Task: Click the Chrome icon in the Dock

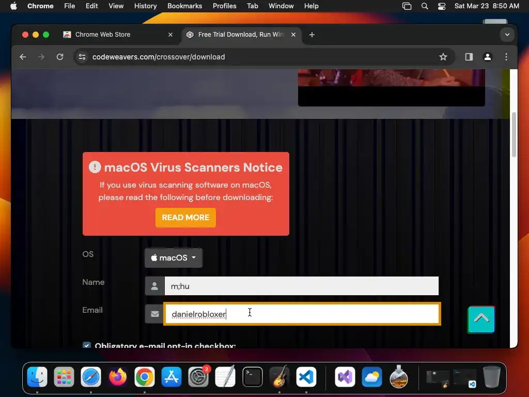Action: pyautogui.click(x=145, y=376)
